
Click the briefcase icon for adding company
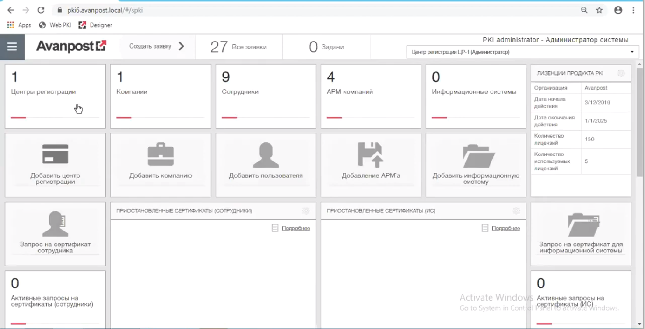[161, 155]
